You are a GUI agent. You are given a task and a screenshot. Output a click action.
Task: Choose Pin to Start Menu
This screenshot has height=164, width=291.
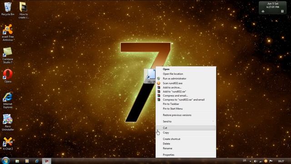tap(186, 108)
